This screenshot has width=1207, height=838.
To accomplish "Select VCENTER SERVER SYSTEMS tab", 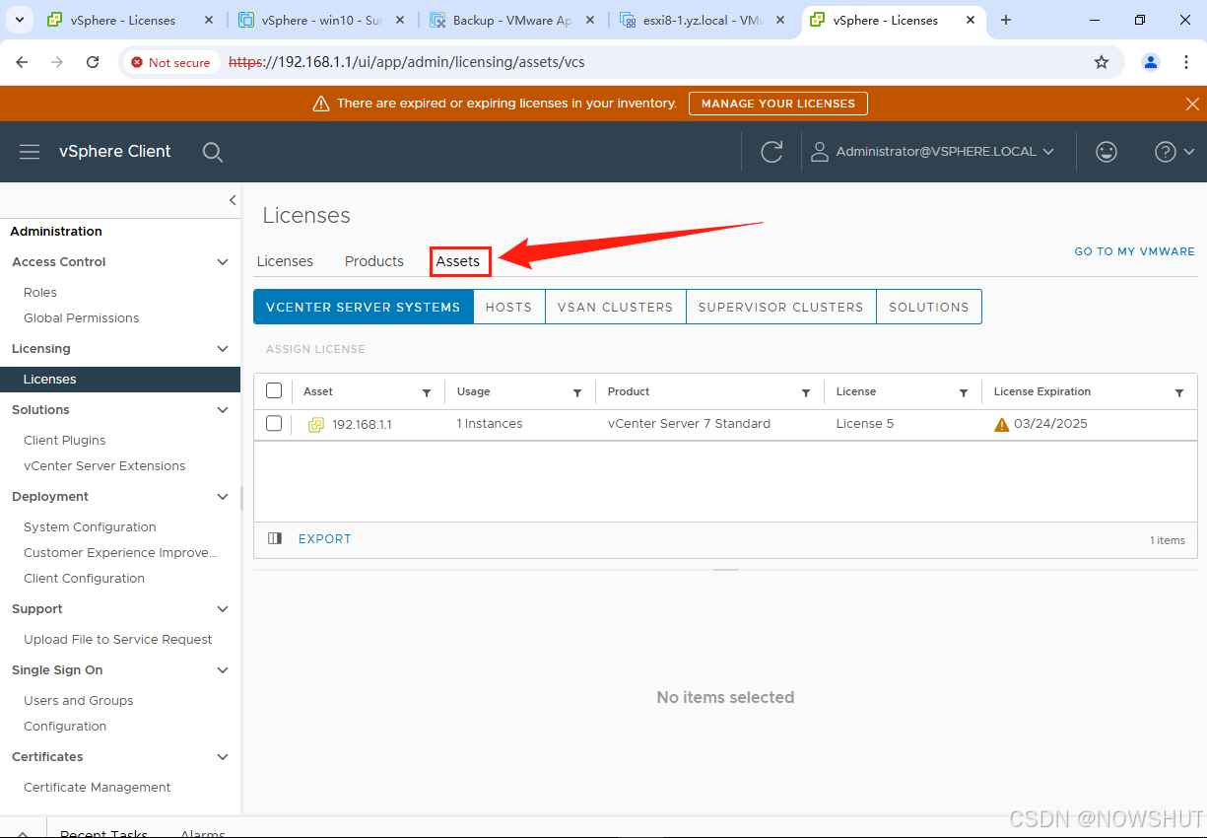I will click(364, 307).
